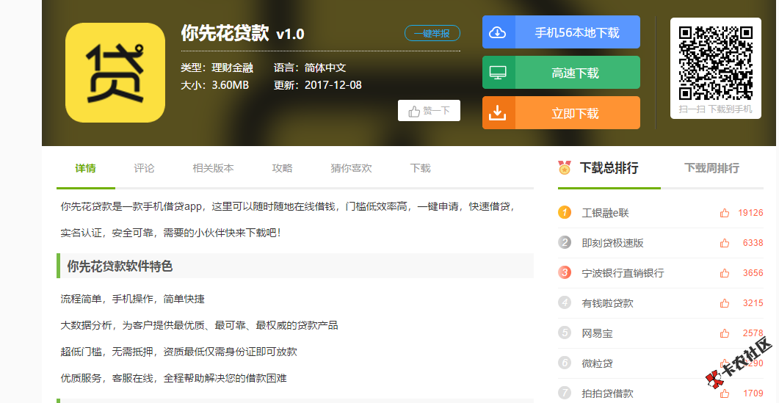779x403 pixels.
Task: Click the rank 6 badge next to 微粒贷
Action: (565, 363)
